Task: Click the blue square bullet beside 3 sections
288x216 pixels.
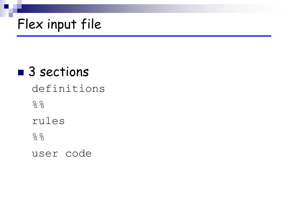Action: pyautogui.click(x=21, y=73)
